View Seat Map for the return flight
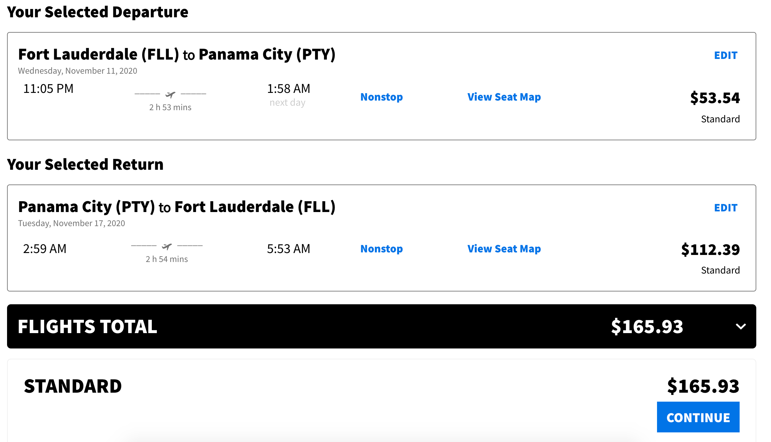This screenshot has height=442, width=771. tap(504, 249)
